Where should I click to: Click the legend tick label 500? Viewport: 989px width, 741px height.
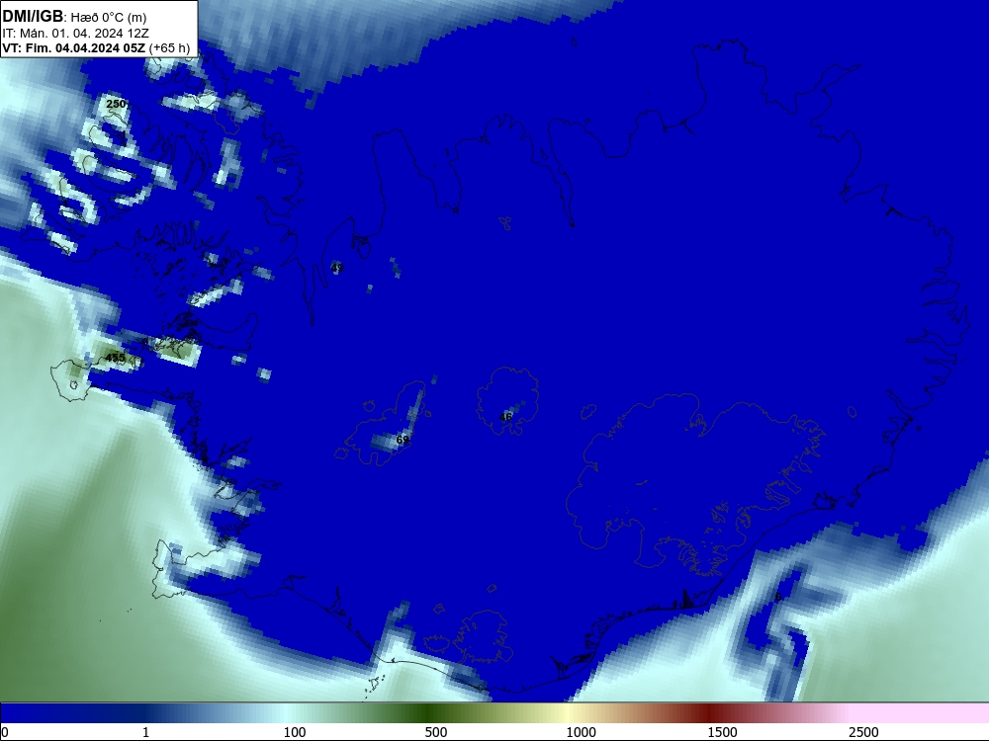436,732
